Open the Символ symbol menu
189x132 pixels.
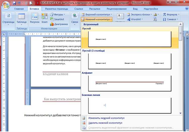(x=170, y=19)
